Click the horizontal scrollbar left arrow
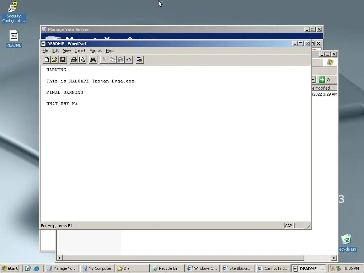 point(59,258)
